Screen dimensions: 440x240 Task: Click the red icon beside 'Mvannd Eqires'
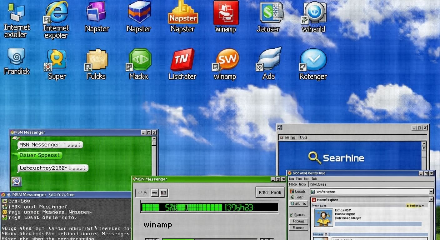(x=314, y=200)
